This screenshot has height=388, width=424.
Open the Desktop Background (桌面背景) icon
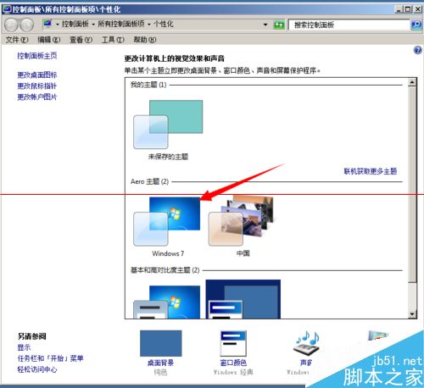click(161, 343)
